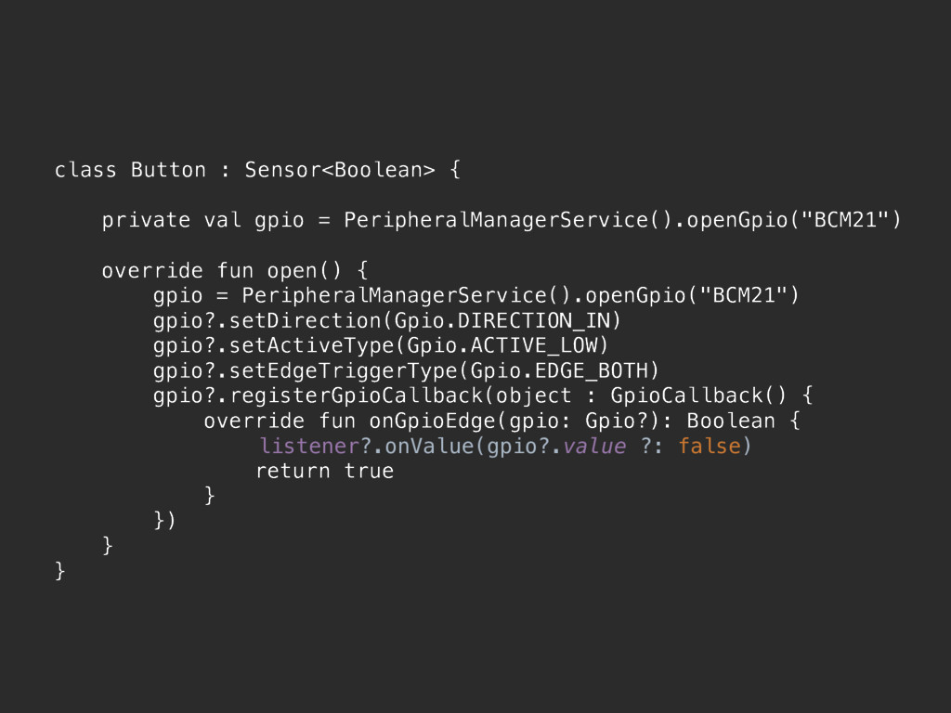Click the purple 'listener' identifier
Screen dimensions: 951x713
[x=310, y=447]
